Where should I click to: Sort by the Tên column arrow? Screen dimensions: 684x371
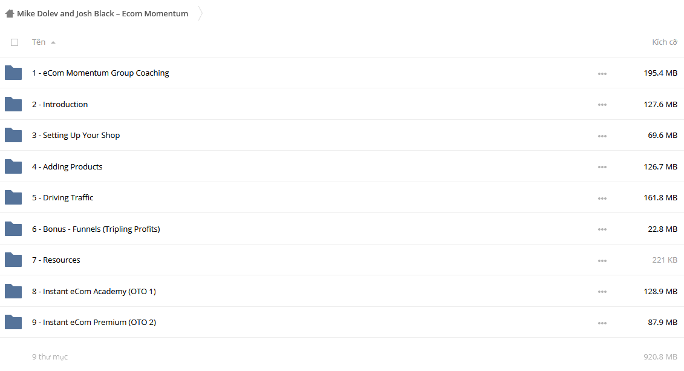coord(53,42)
